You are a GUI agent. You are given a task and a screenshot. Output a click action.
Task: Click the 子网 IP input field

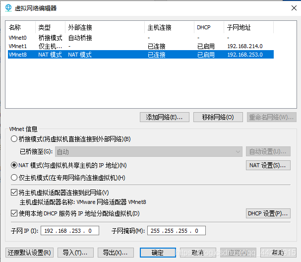pos(70,231)
